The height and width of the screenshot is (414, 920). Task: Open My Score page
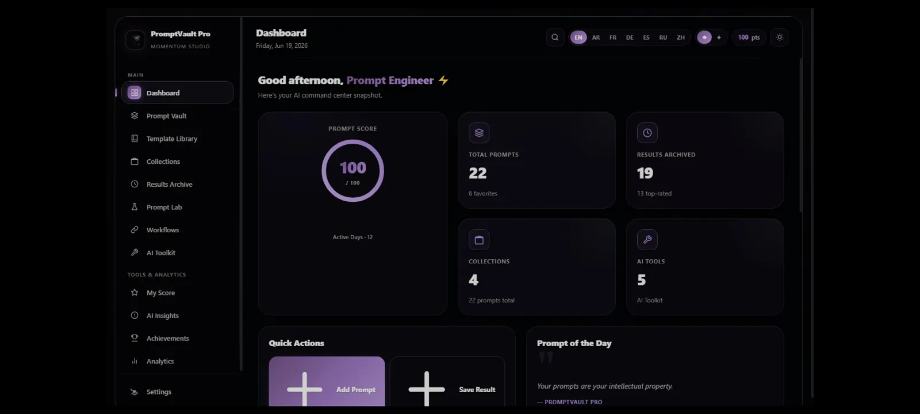(177, 293)
